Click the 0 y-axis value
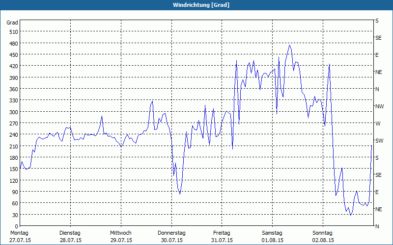 coord(17,226)
